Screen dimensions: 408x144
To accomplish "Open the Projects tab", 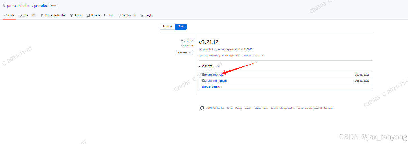I will coord(93,15).
